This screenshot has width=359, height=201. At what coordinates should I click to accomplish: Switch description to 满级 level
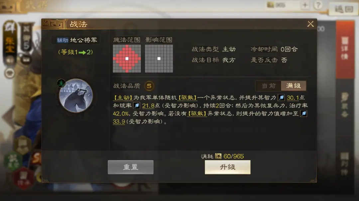click(x=294, y=86)
